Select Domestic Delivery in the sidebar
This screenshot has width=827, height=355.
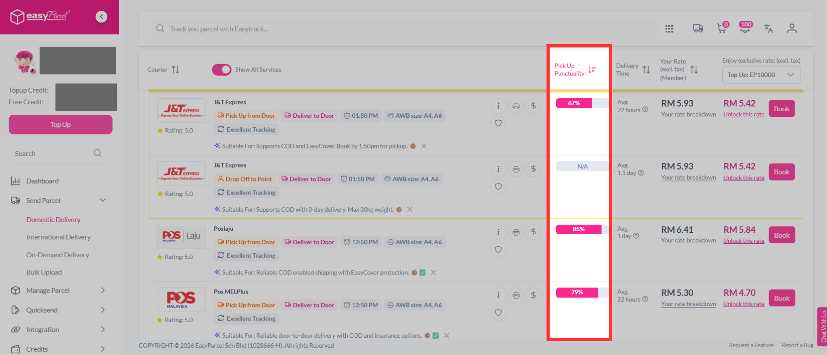(x=53, y=219)
